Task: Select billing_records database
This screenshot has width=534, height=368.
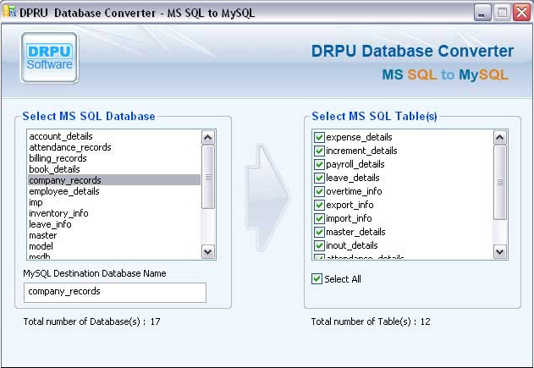Action: tap(114, 158)
